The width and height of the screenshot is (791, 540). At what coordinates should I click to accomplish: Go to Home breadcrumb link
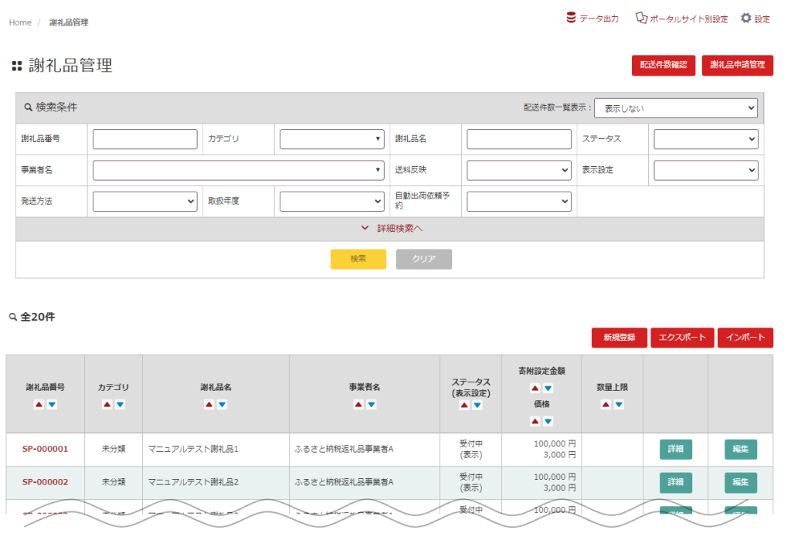click(x=20, y=22)
